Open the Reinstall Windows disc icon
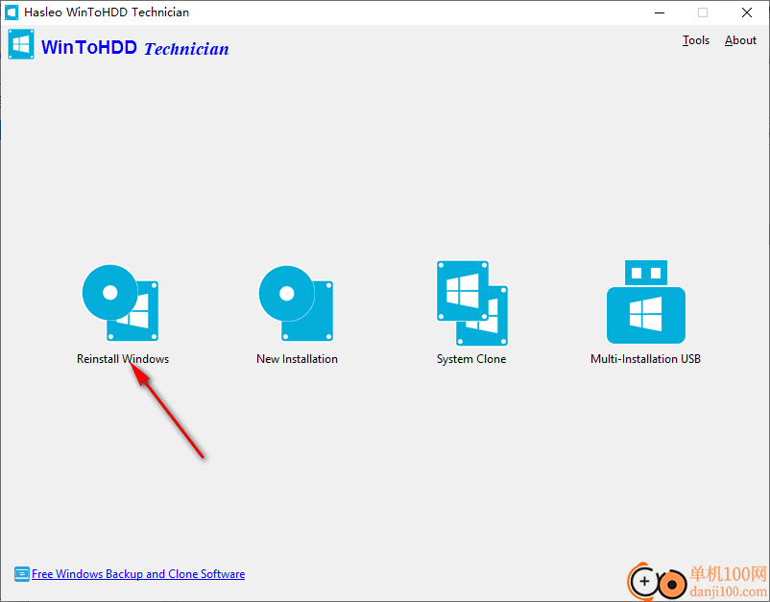770x602 pixels. tap(120, 303)
